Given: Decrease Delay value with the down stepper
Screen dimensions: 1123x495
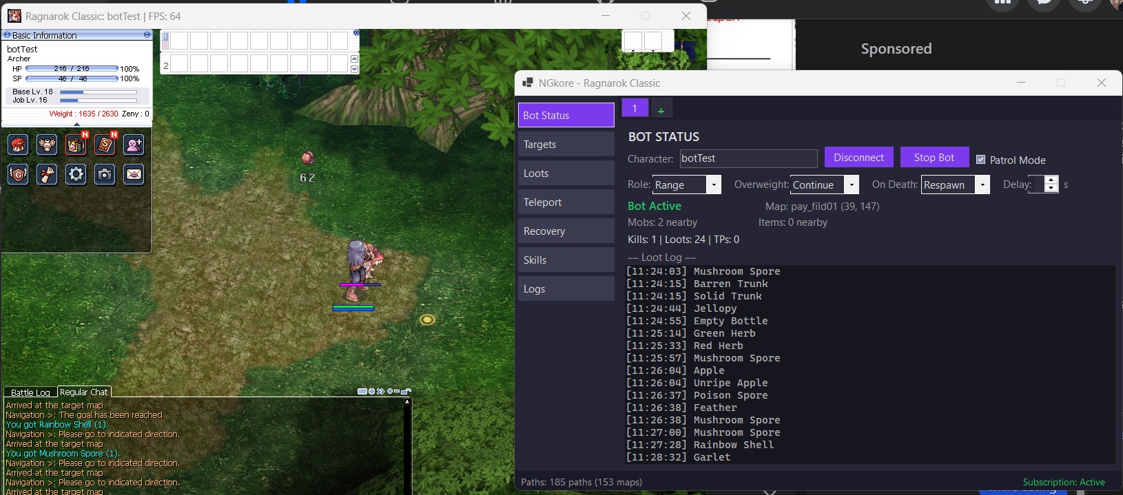Looking at the screenshot, I should click(x=1051, y=189).
